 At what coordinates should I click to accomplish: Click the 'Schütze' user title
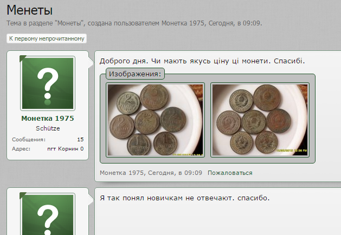pos(47,128)
